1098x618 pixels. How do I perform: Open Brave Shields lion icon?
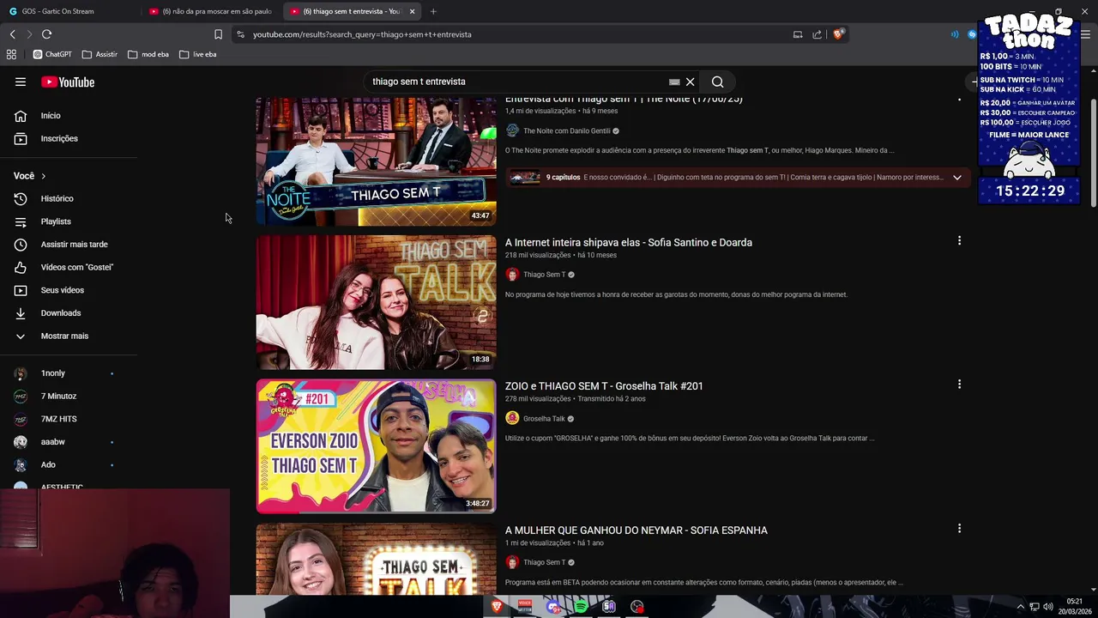[x=838, y=34]
